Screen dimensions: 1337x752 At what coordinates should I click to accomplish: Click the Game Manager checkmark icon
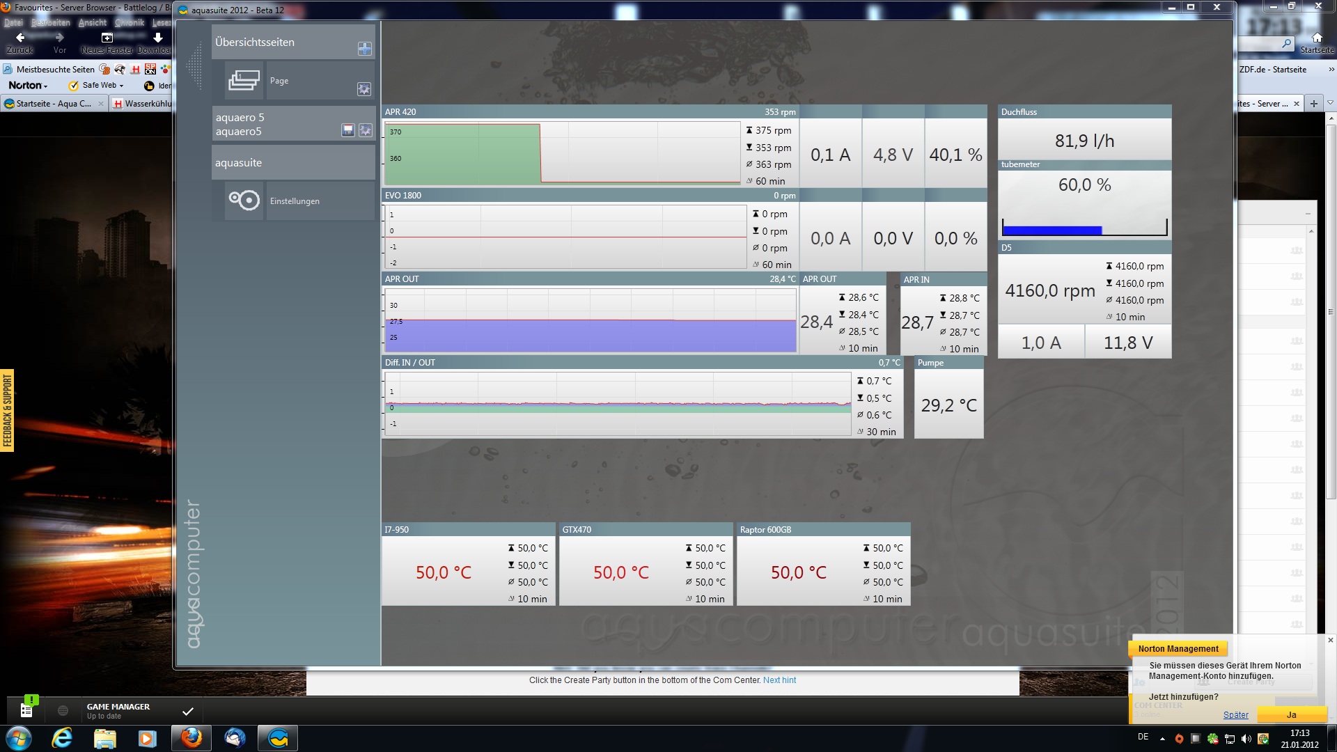[187, 711]
